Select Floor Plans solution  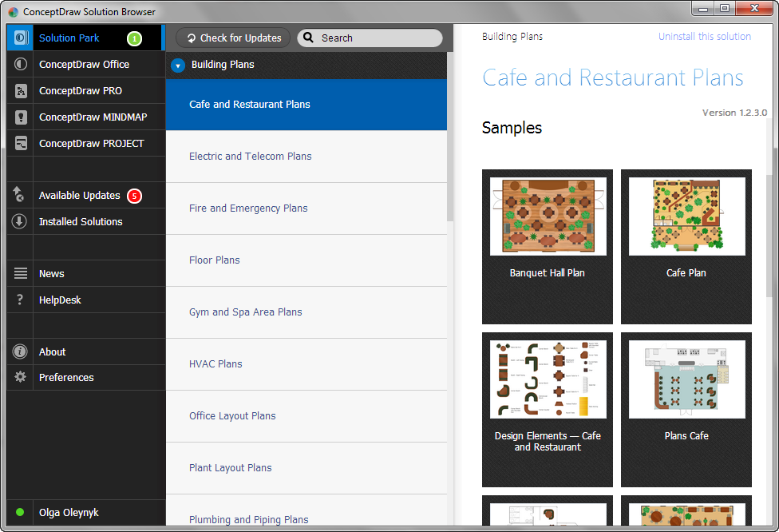click(306, 260)
